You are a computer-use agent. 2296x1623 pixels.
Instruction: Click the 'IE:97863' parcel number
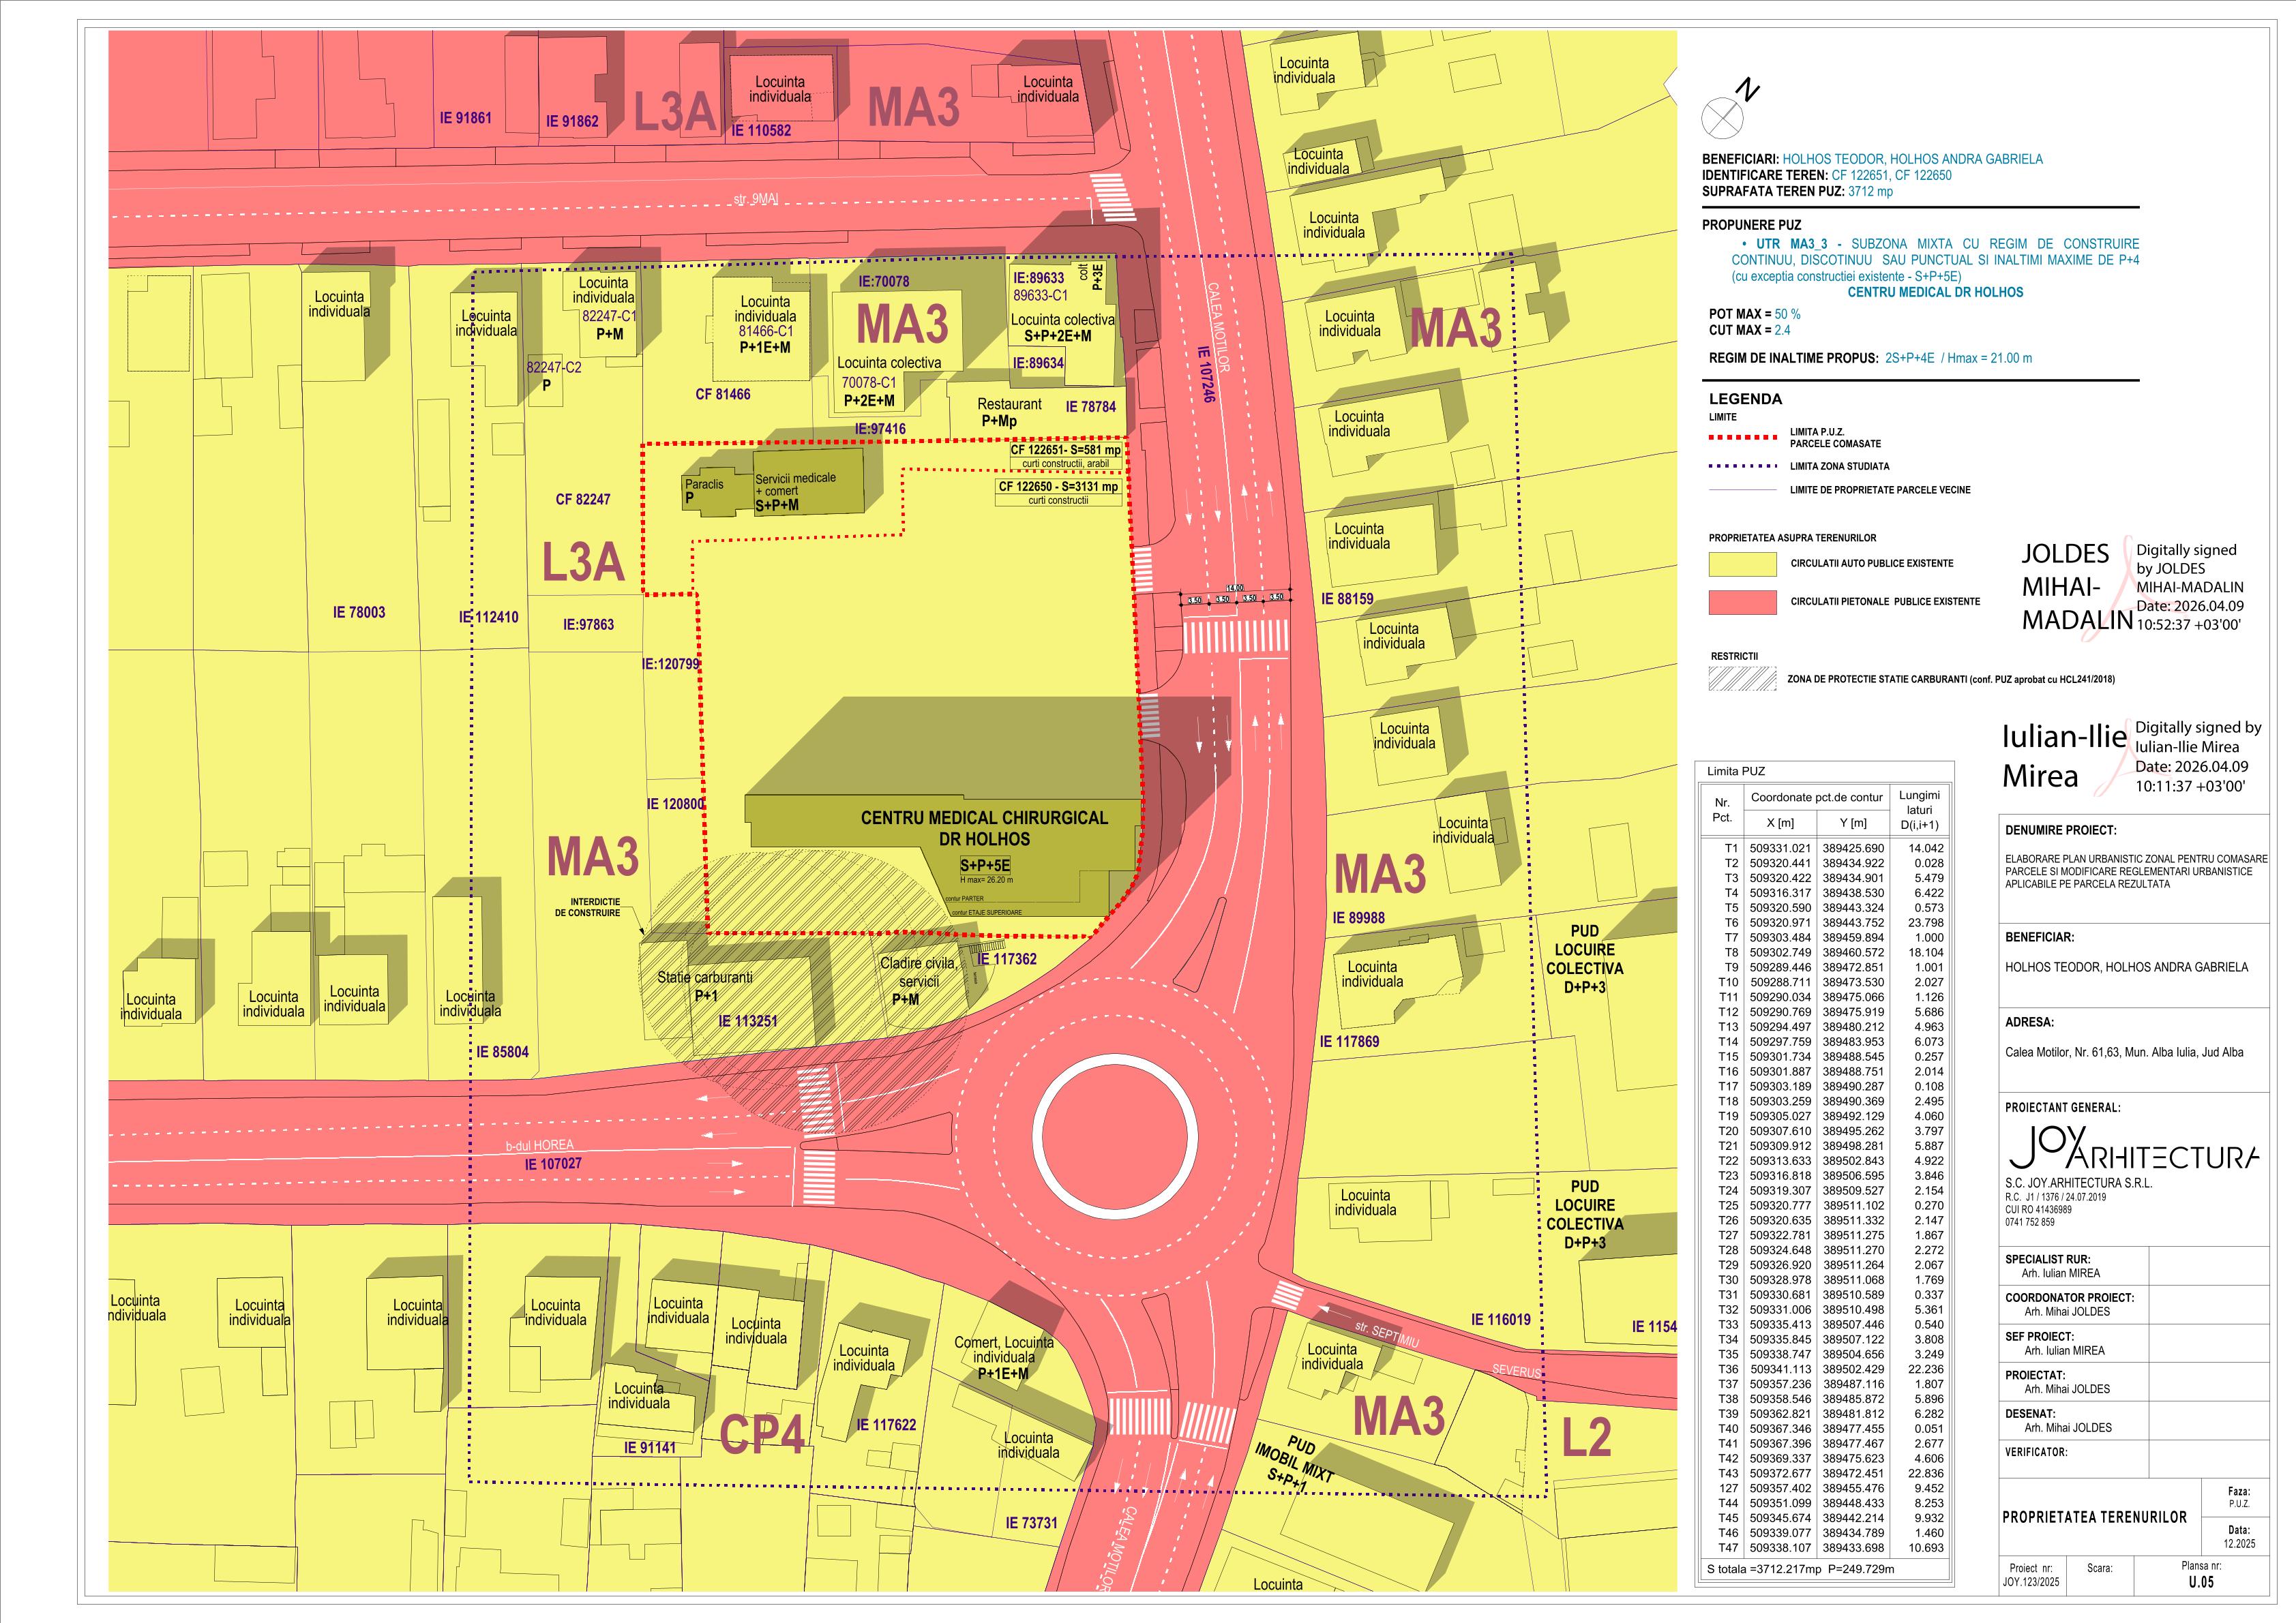pyautogui.click(x=588, y=624)
